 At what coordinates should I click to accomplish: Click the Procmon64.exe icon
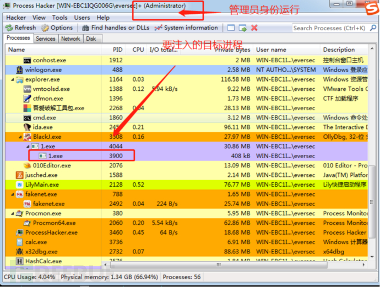click(x=27, y=223)
